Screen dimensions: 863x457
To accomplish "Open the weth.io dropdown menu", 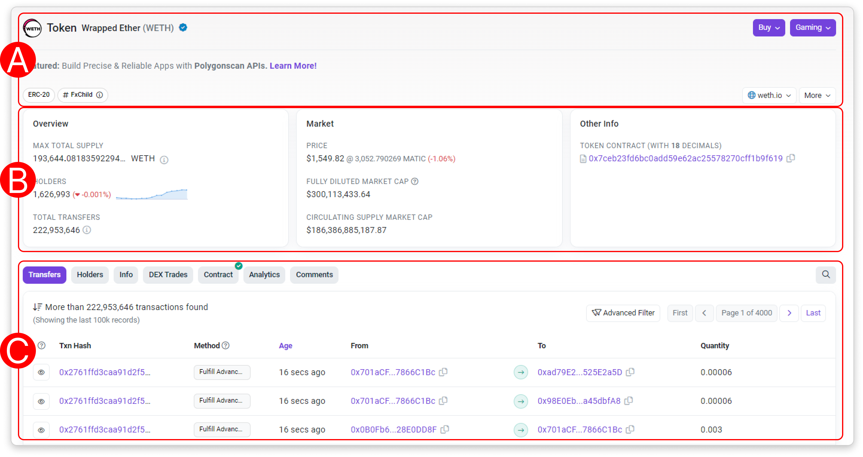I will (769, 95).
